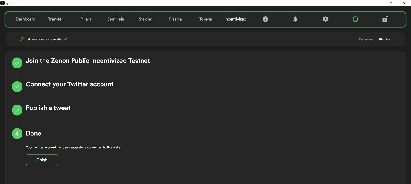Dismiss the new quests notification
This screenshot has height=184, width=411.
(x=384, y=39)
